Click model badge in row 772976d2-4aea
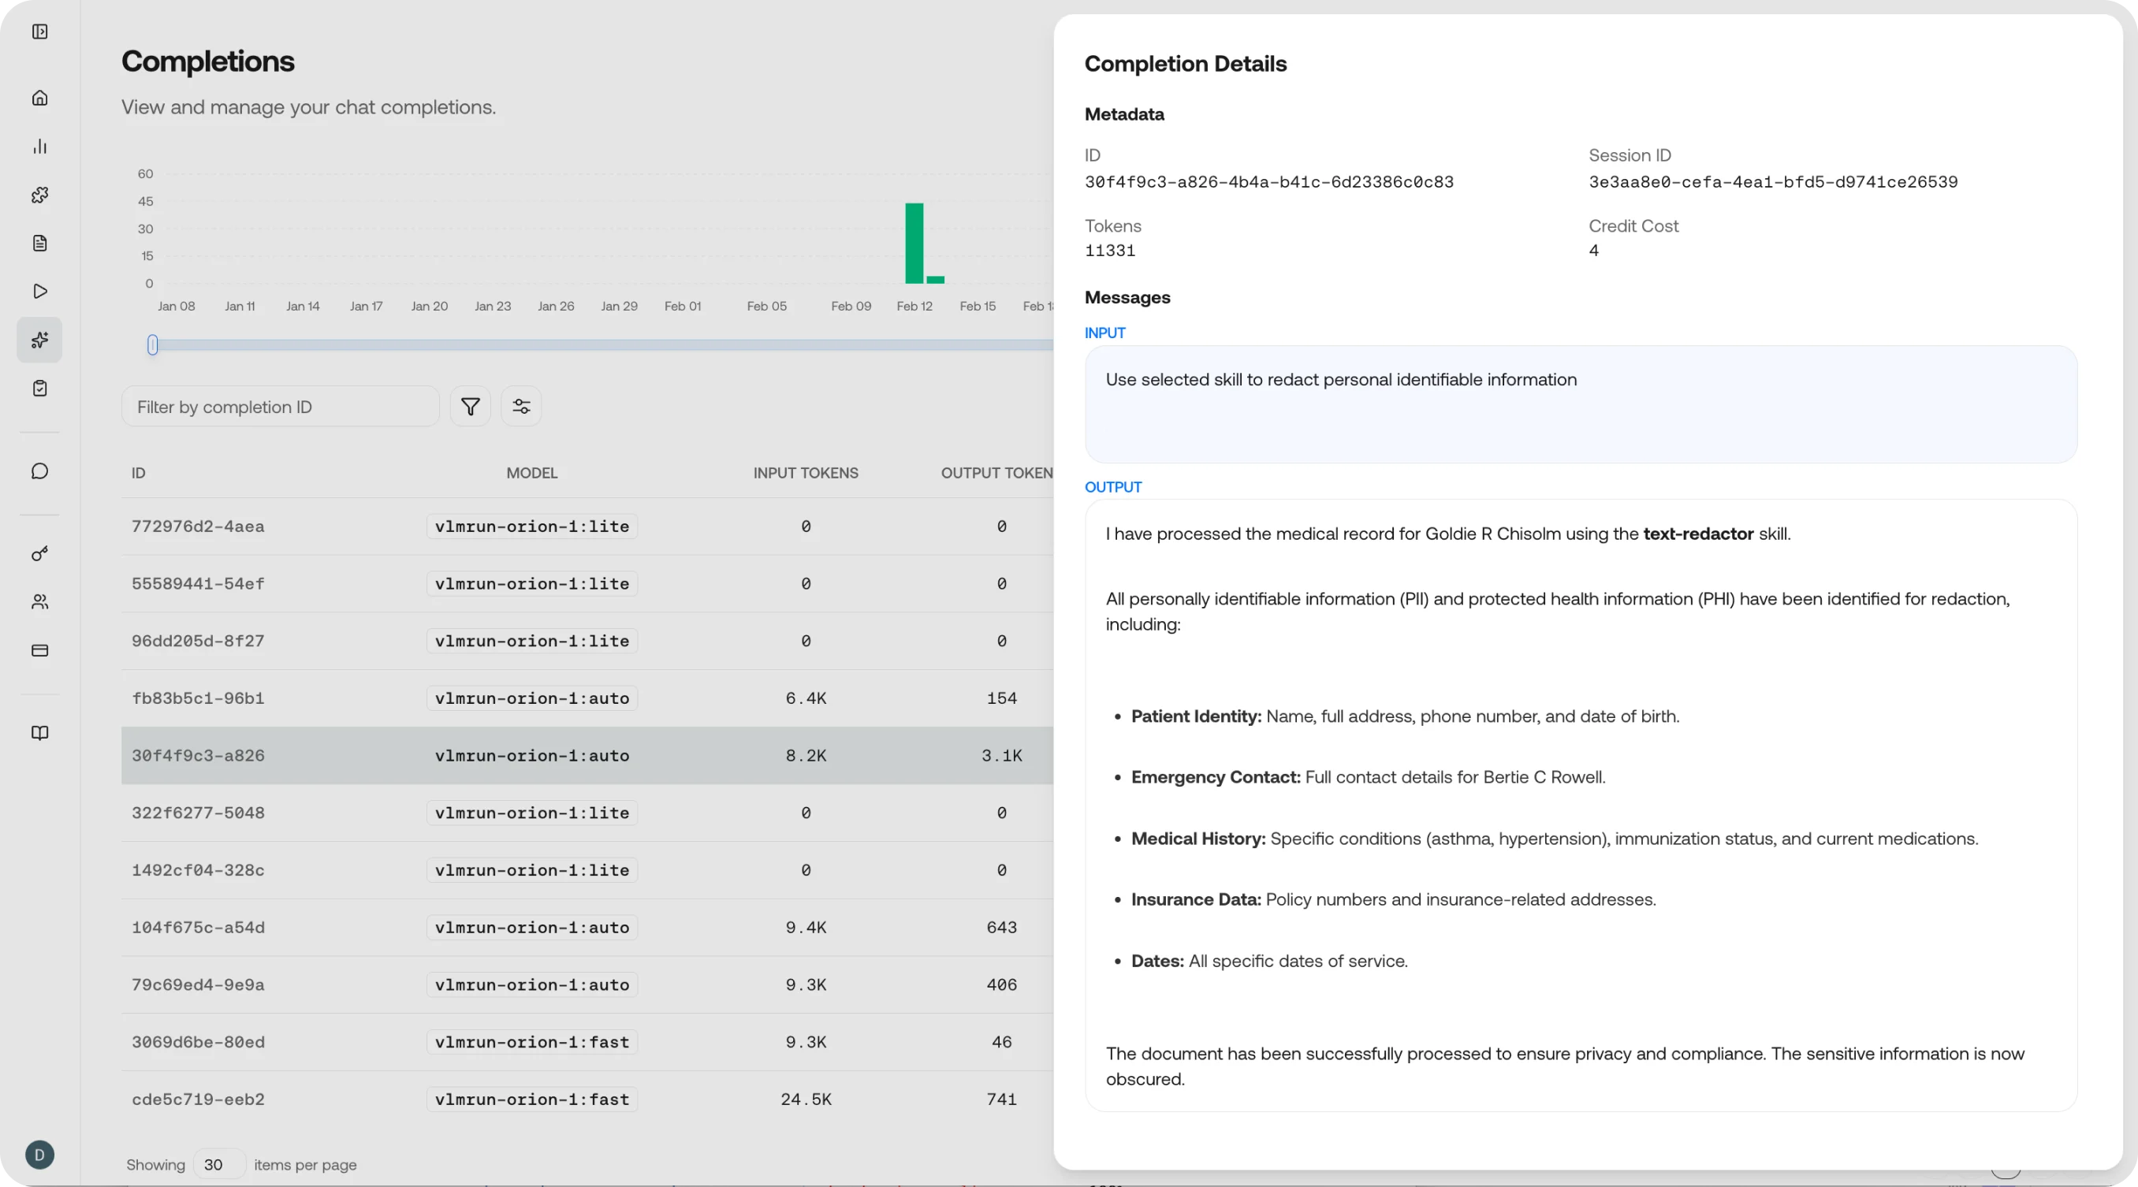Image resolution: width=2138 pixels, height=1187 pixels. (x=532, y=527)
